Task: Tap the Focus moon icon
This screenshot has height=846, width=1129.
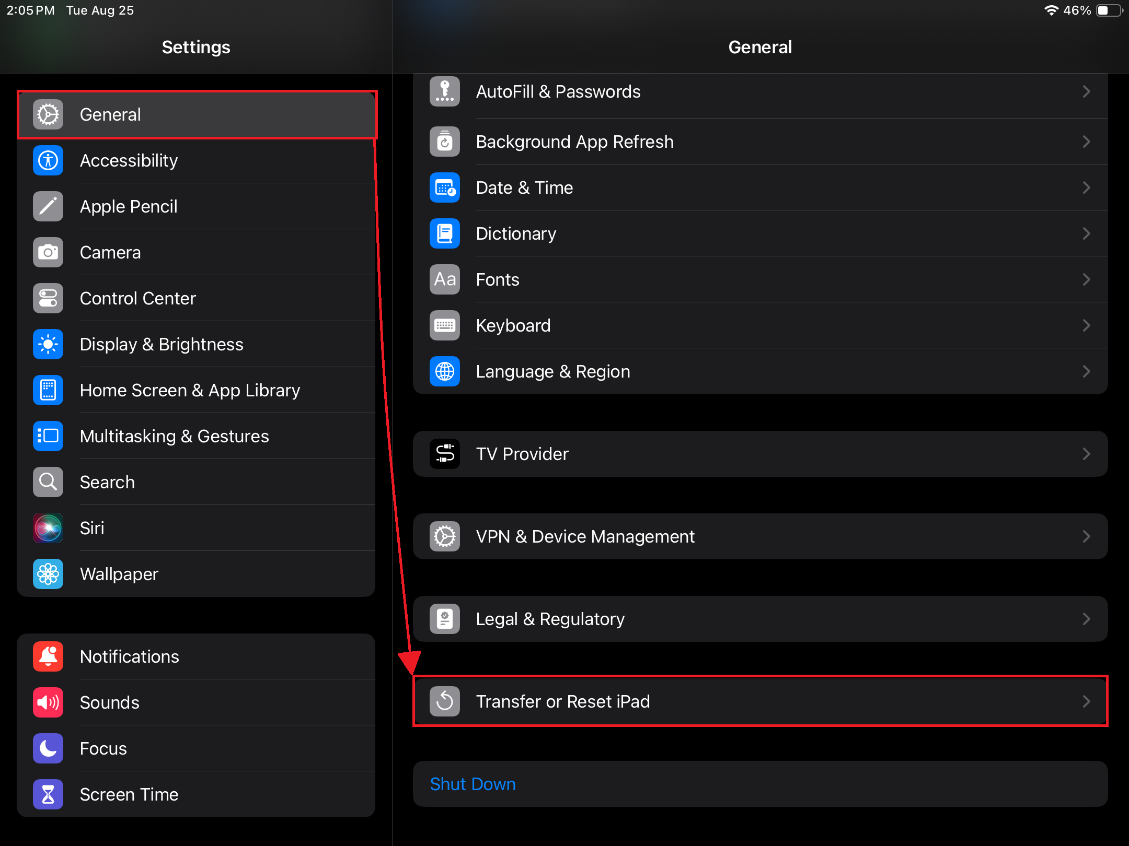Action: pyautogui.click(x=48, y=748)
